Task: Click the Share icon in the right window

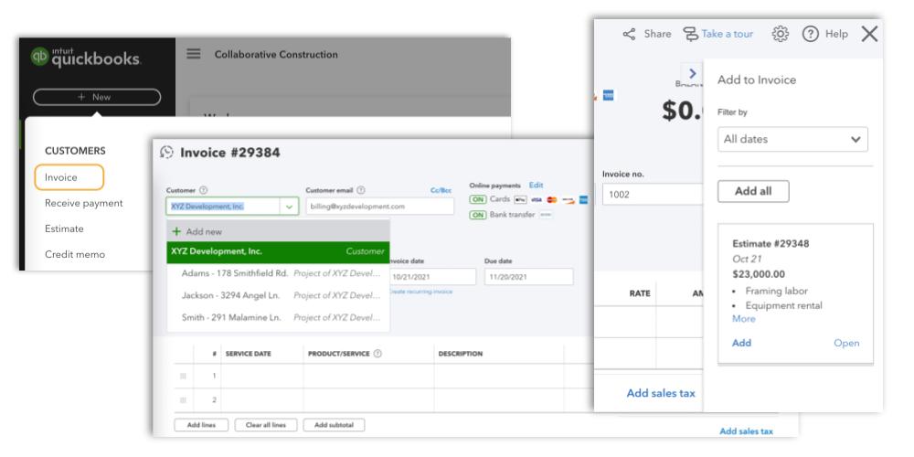Action: 629,34
